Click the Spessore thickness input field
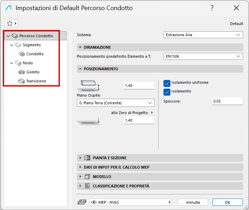 click(x=227, y=101)
